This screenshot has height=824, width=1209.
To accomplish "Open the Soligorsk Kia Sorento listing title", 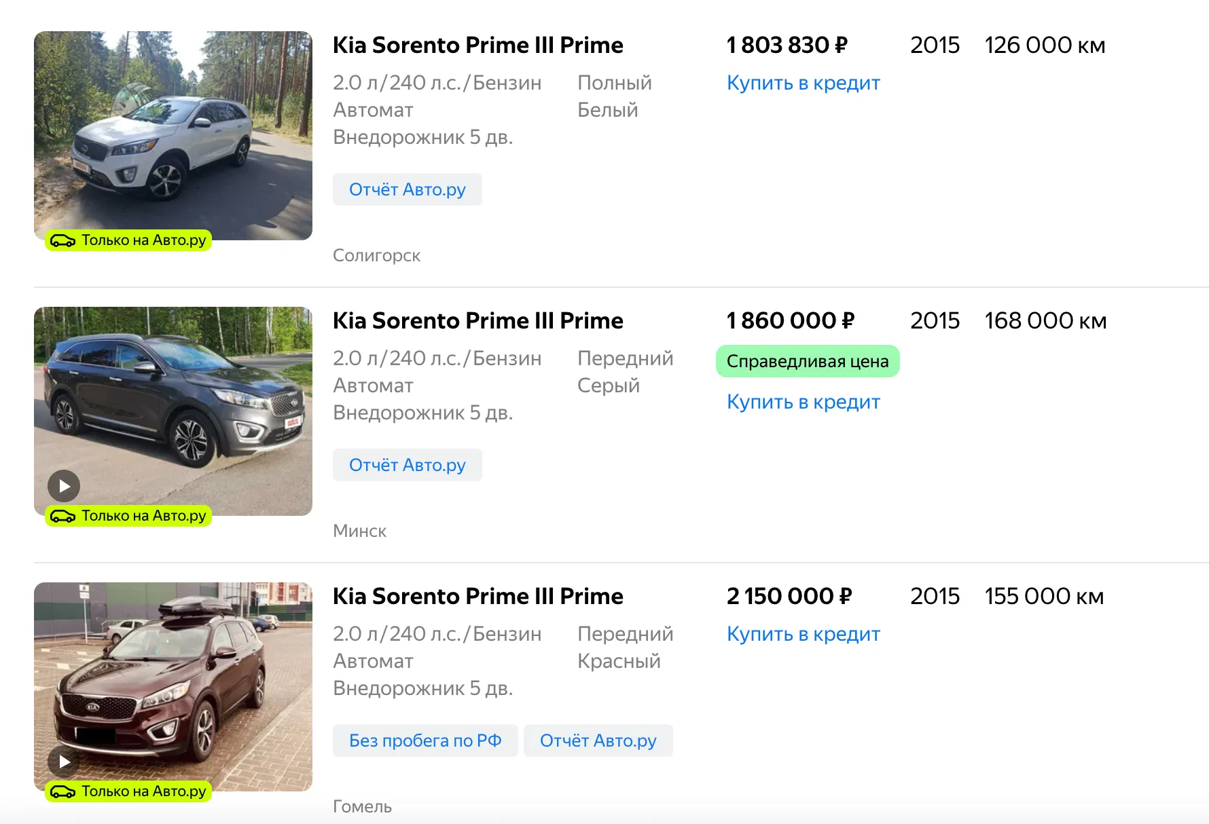I will [477, 45].
